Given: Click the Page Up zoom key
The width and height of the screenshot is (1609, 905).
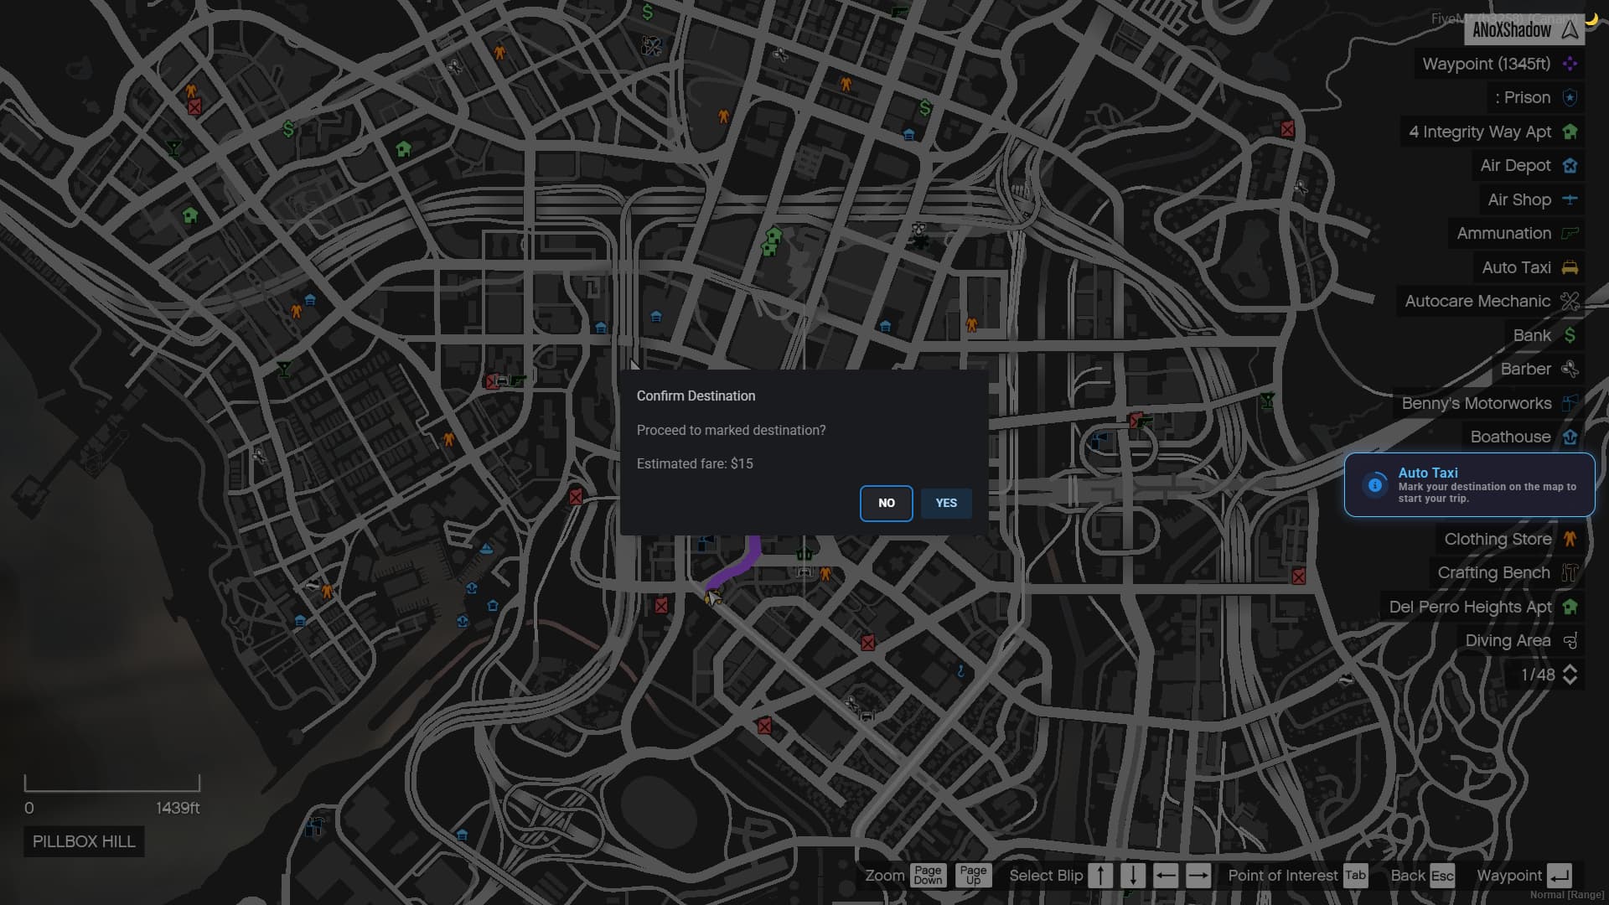Looking at the screenshot, I should (973, 875).
